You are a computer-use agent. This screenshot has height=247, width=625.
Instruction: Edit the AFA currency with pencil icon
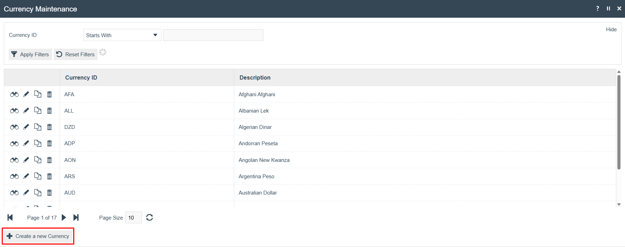point(26,94)
